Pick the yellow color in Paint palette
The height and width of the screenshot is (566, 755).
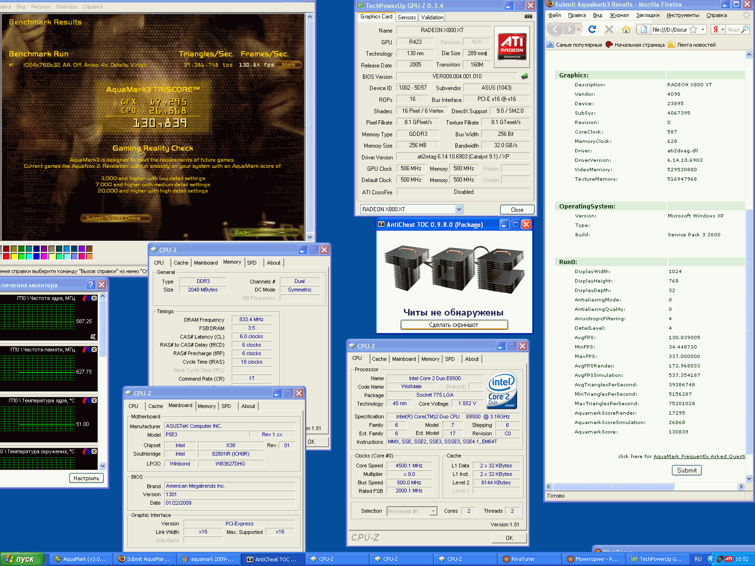click(x=14, y=257)
